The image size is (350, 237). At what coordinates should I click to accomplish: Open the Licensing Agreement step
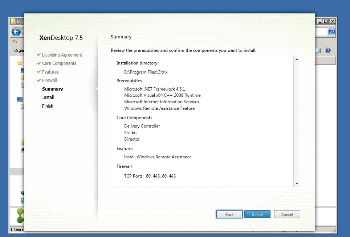tap(62, 55)
